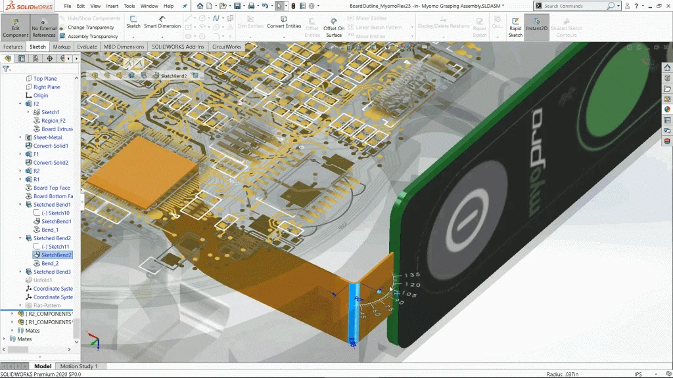Click Change Transparency
673x378 pixels.
91,28
